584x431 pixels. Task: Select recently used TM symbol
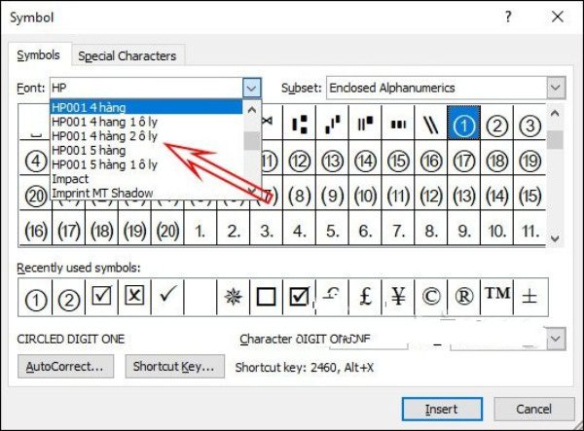pyautogui.click(x=496, y=297)
